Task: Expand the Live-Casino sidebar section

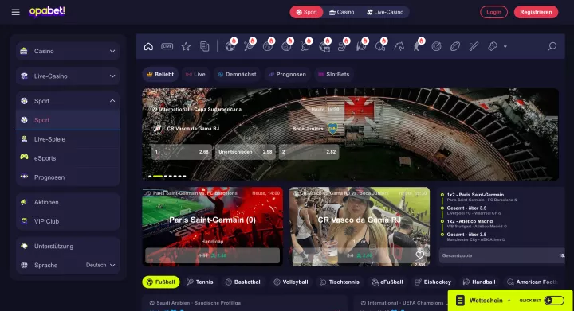Action: click(x=68, y=76)
